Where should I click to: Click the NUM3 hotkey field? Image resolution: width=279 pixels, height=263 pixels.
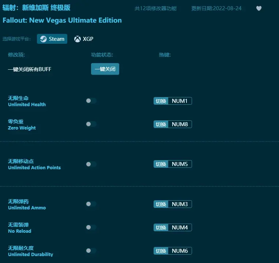(180, 204)
